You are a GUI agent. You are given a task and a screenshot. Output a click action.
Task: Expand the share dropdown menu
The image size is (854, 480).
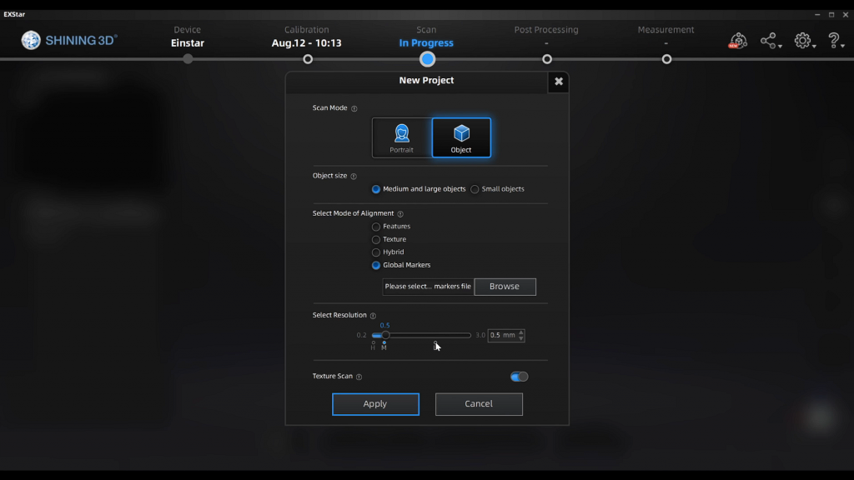771,41
